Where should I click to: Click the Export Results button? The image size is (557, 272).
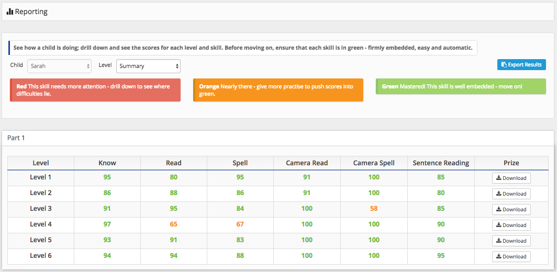pos(521,65)
